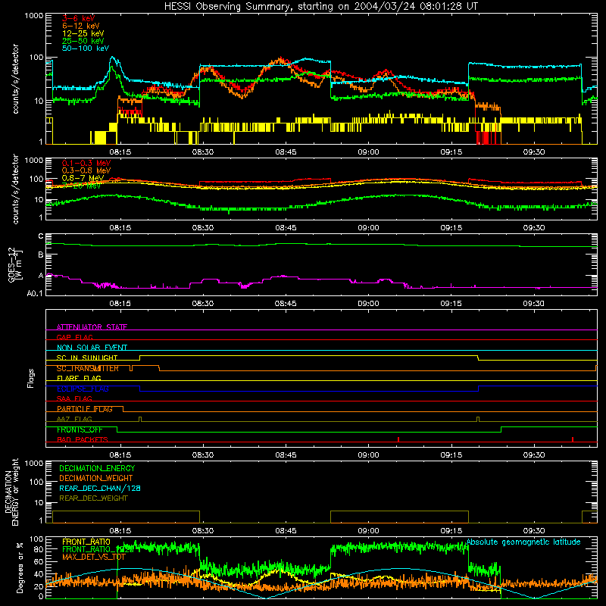
Task: Click the REAR_DEC_CHAN/128 legend label
Action: coord(100,488)
